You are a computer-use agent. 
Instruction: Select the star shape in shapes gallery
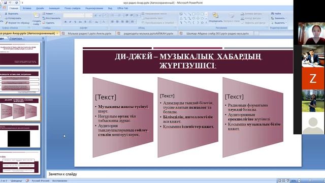[202, 22]
